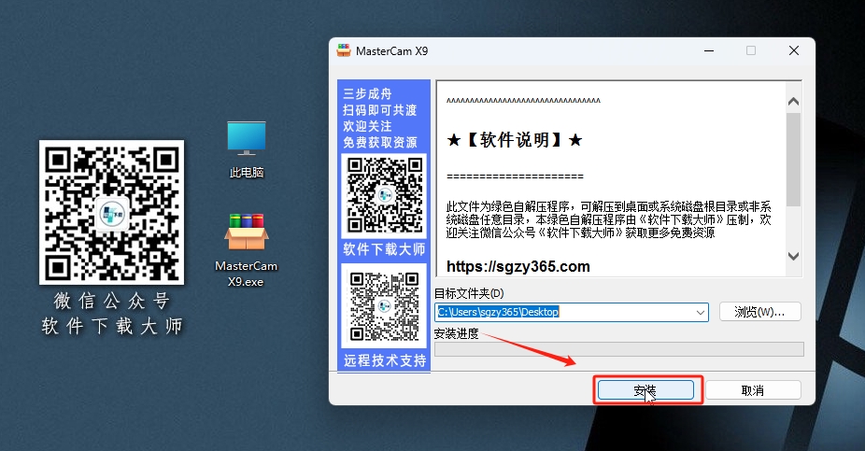This screenshot has height=451, width=865.
Task: Close the MasterCam X9 installer window
Action: tap(792, 50)
